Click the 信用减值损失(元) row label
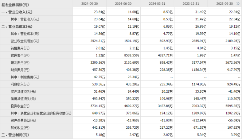 23,99
